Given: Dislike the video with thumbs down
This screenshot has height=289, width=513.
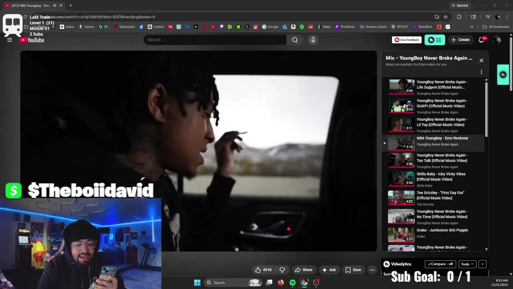Looking at the screenshot, I should coord(282,270).
